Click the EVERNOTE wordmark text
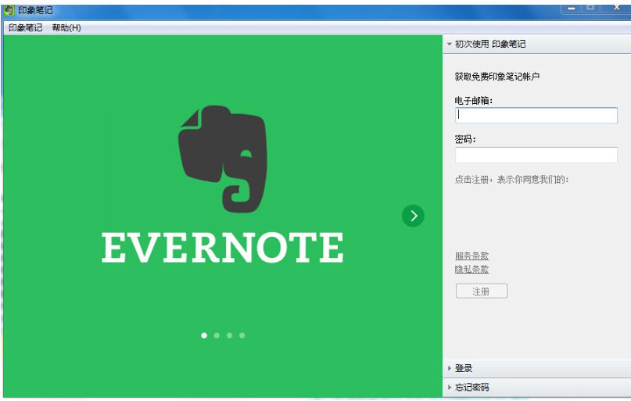 (223, 248)
